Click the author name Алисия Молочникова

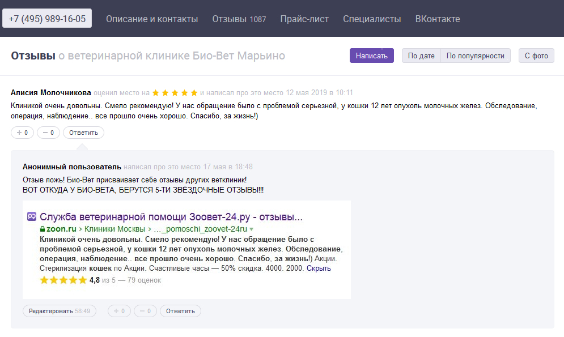click(x=50, y=93)
